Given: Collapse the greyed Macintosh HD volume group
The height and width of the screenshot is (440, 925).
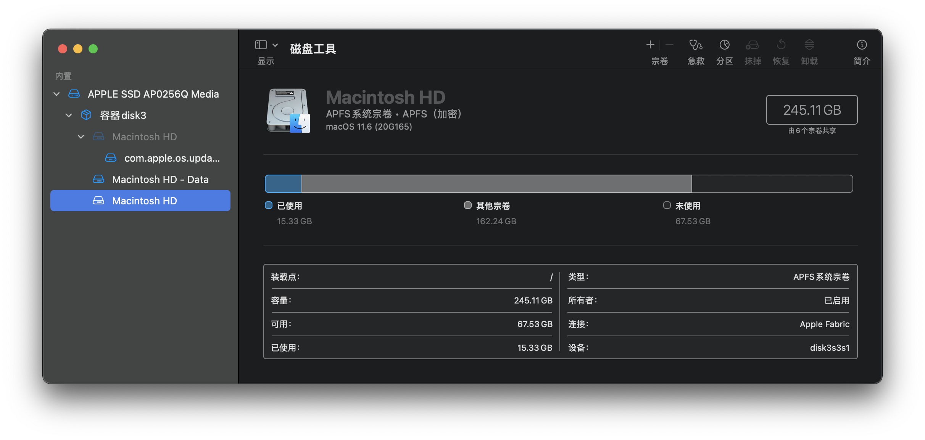Looking at the screenshot, I should point(81,136).
